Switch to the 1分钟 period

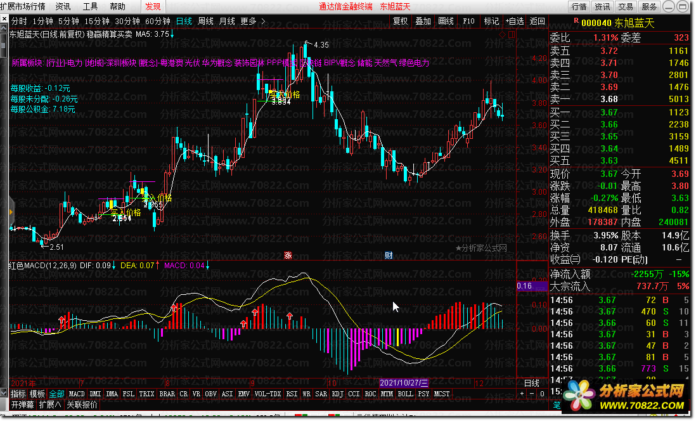[x=42, y=21]
